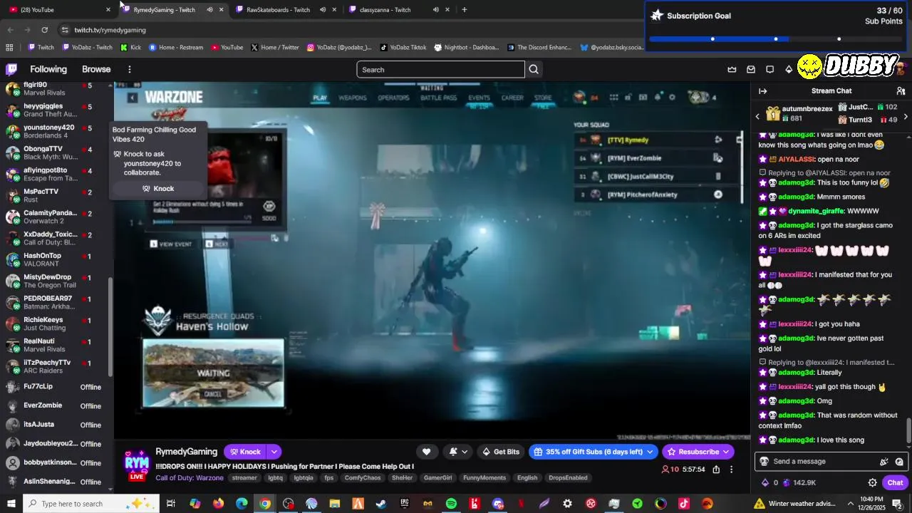This screenshot has width=912, height=513.
Task: Open Spotify from the taskbar
Action: coord(451,504)
